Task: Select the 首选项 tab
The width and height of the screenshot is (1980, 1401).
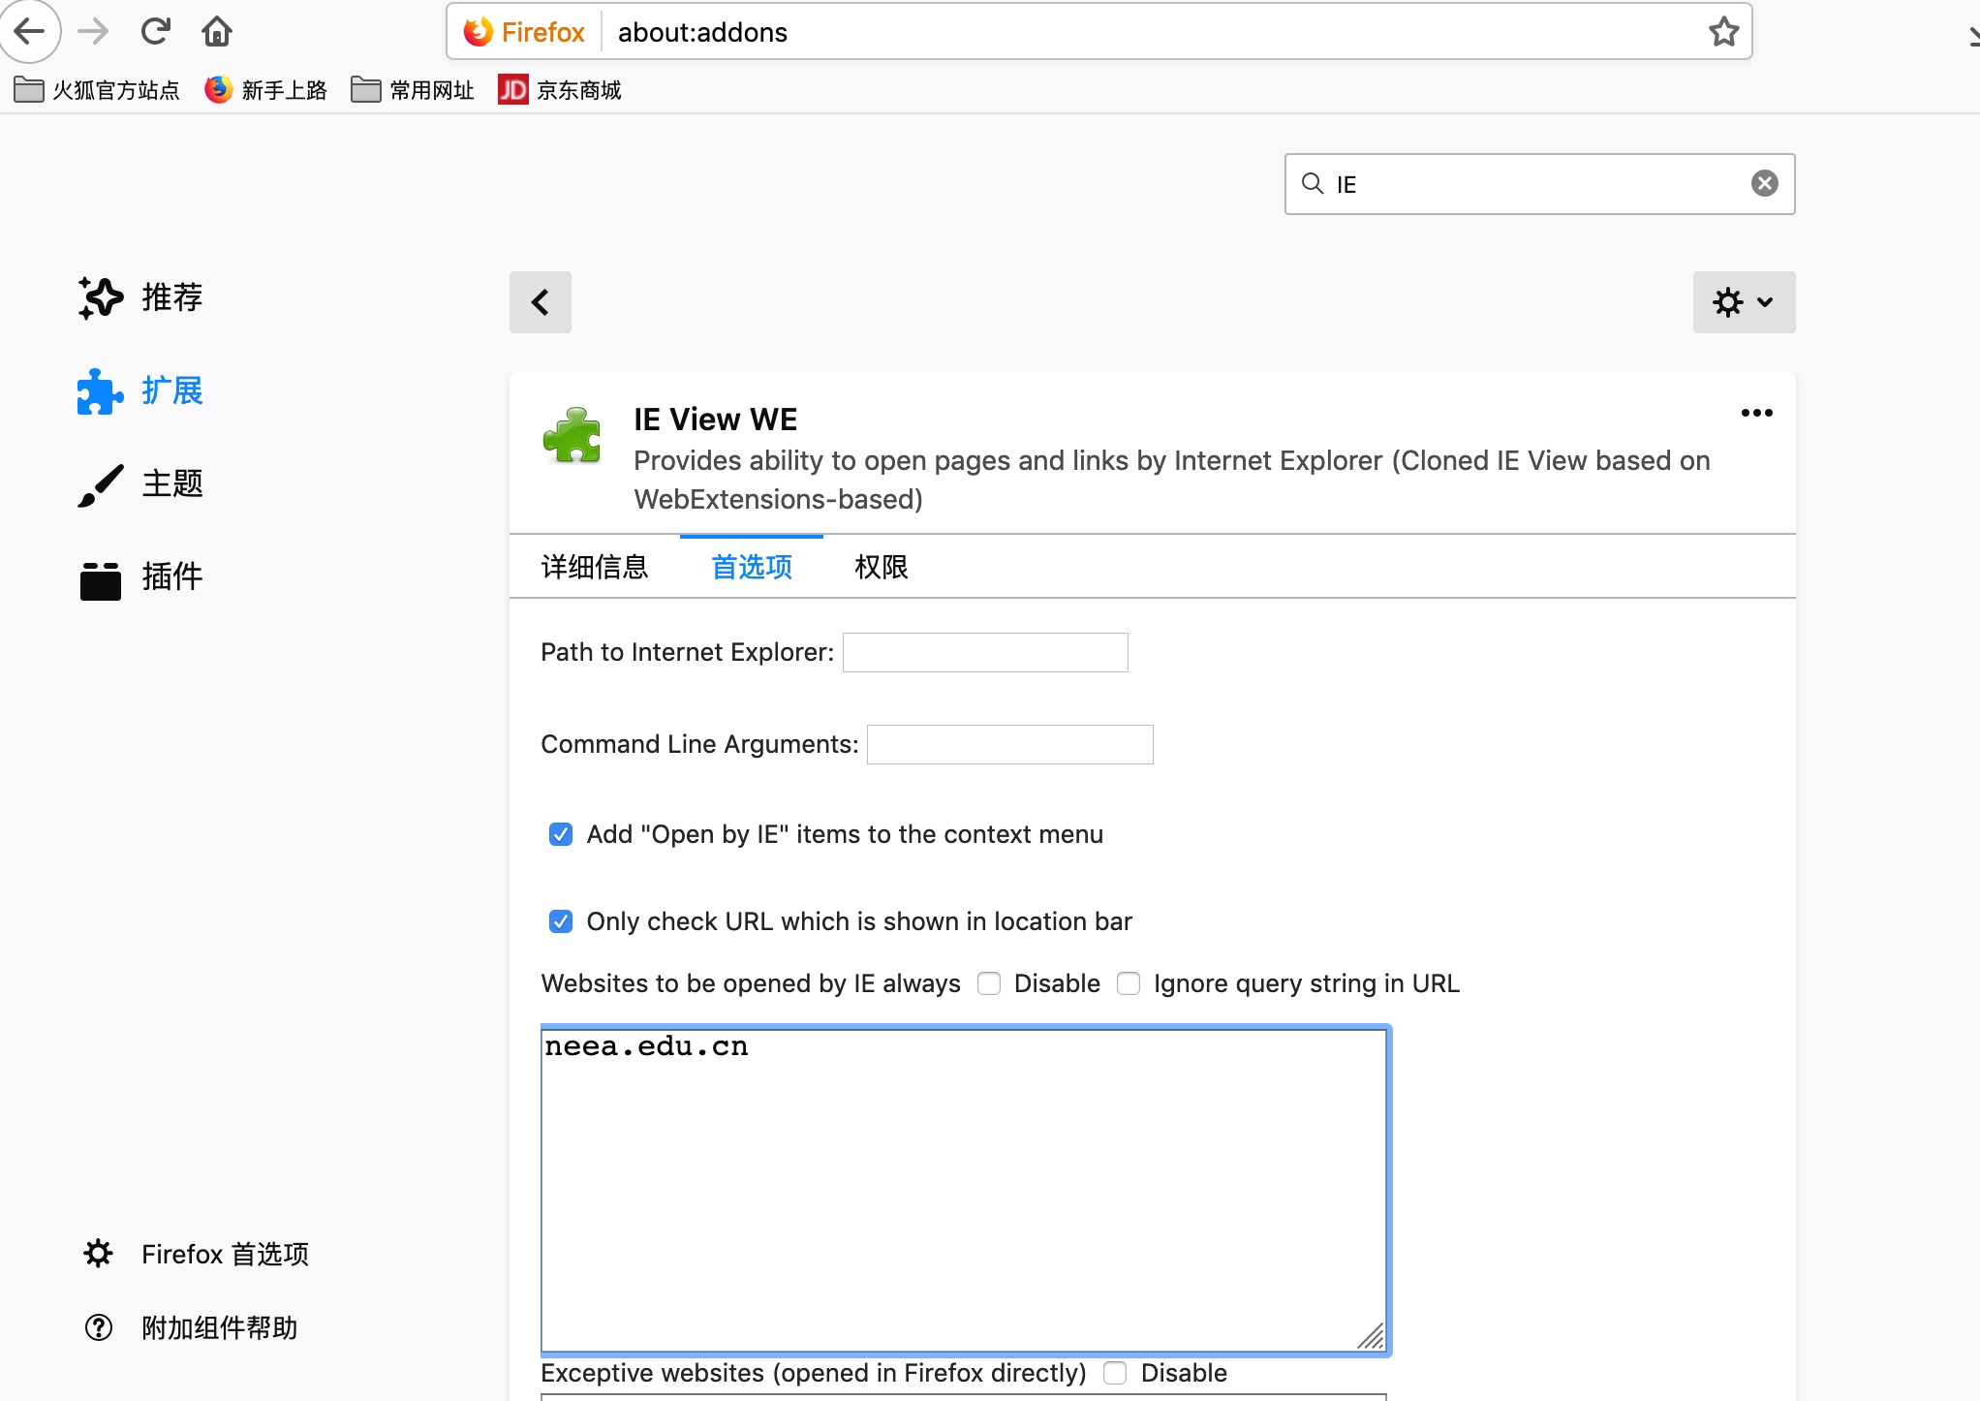Action: click(x=752, y=567)
